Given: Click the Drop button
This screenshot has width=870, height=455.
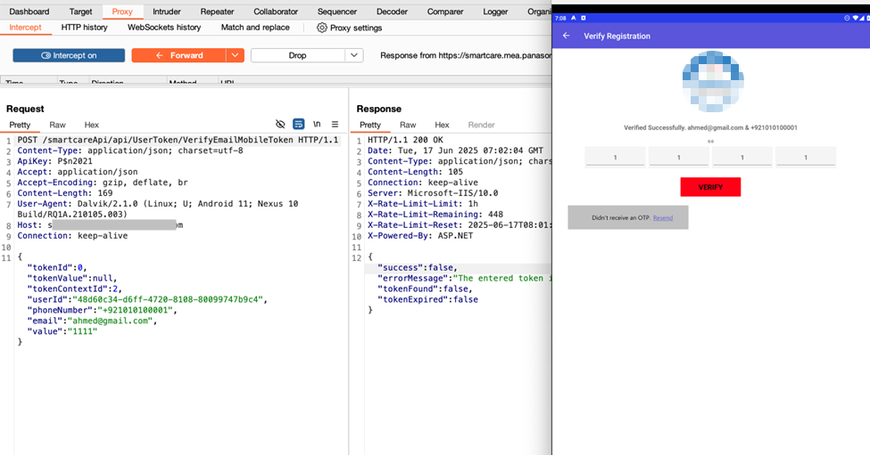Looking at the screenshot, I should point(297,55).
